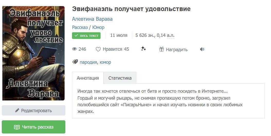Click the eye views icon
The image size is (271, 136).
pos(75,49)
